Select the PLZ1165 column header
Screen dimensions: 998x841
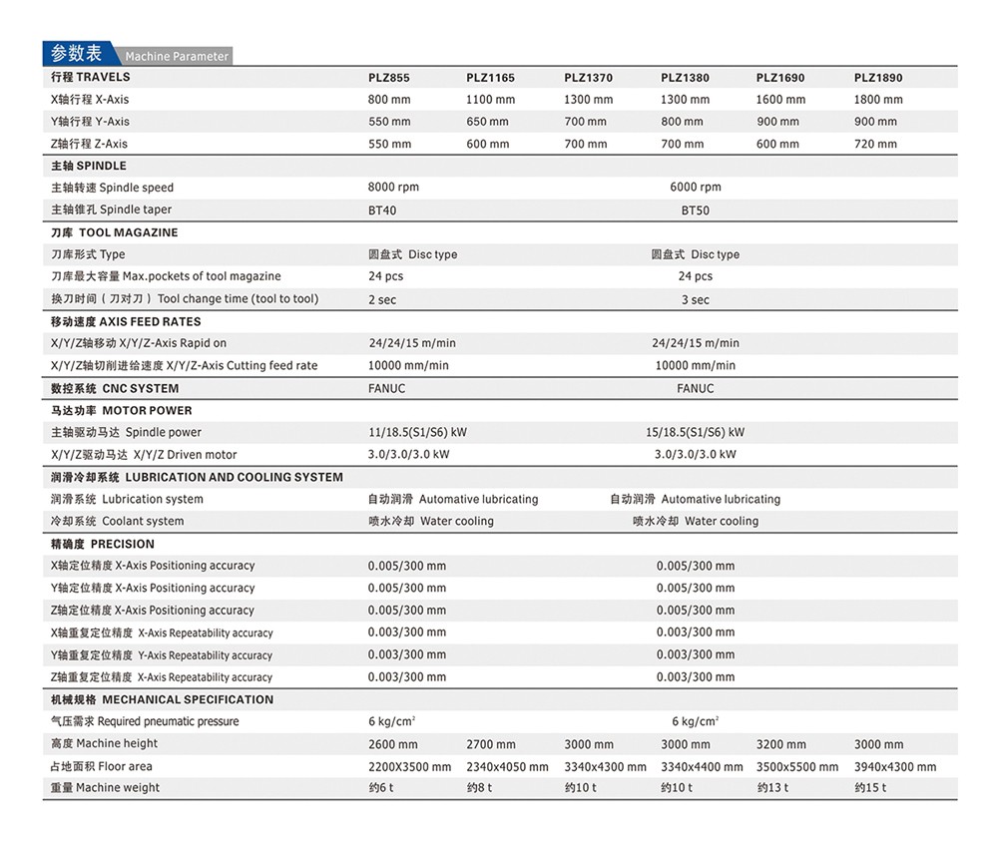[490, 78]
